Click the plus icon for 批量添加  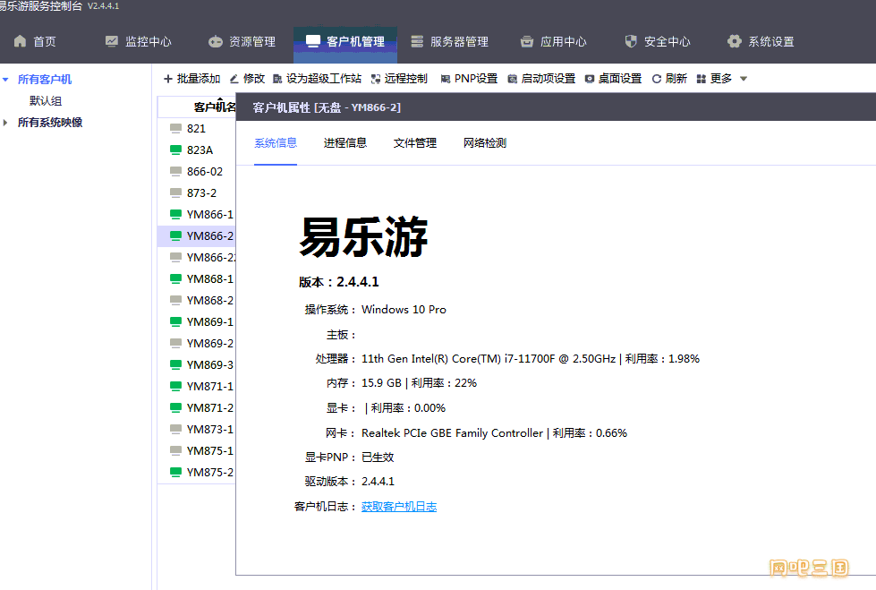coord(167,79)
